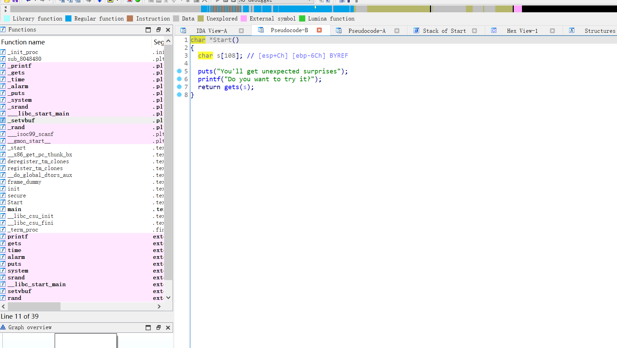The height and width of the screenshot is (348, 617).
Task: Float the Functions panel
Action: [158, 30]
